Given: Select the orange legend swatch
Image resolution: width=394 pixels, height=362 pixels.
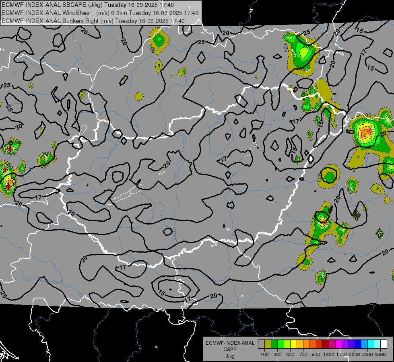Looking at the screenshot, I should click(x=307, y=344).
